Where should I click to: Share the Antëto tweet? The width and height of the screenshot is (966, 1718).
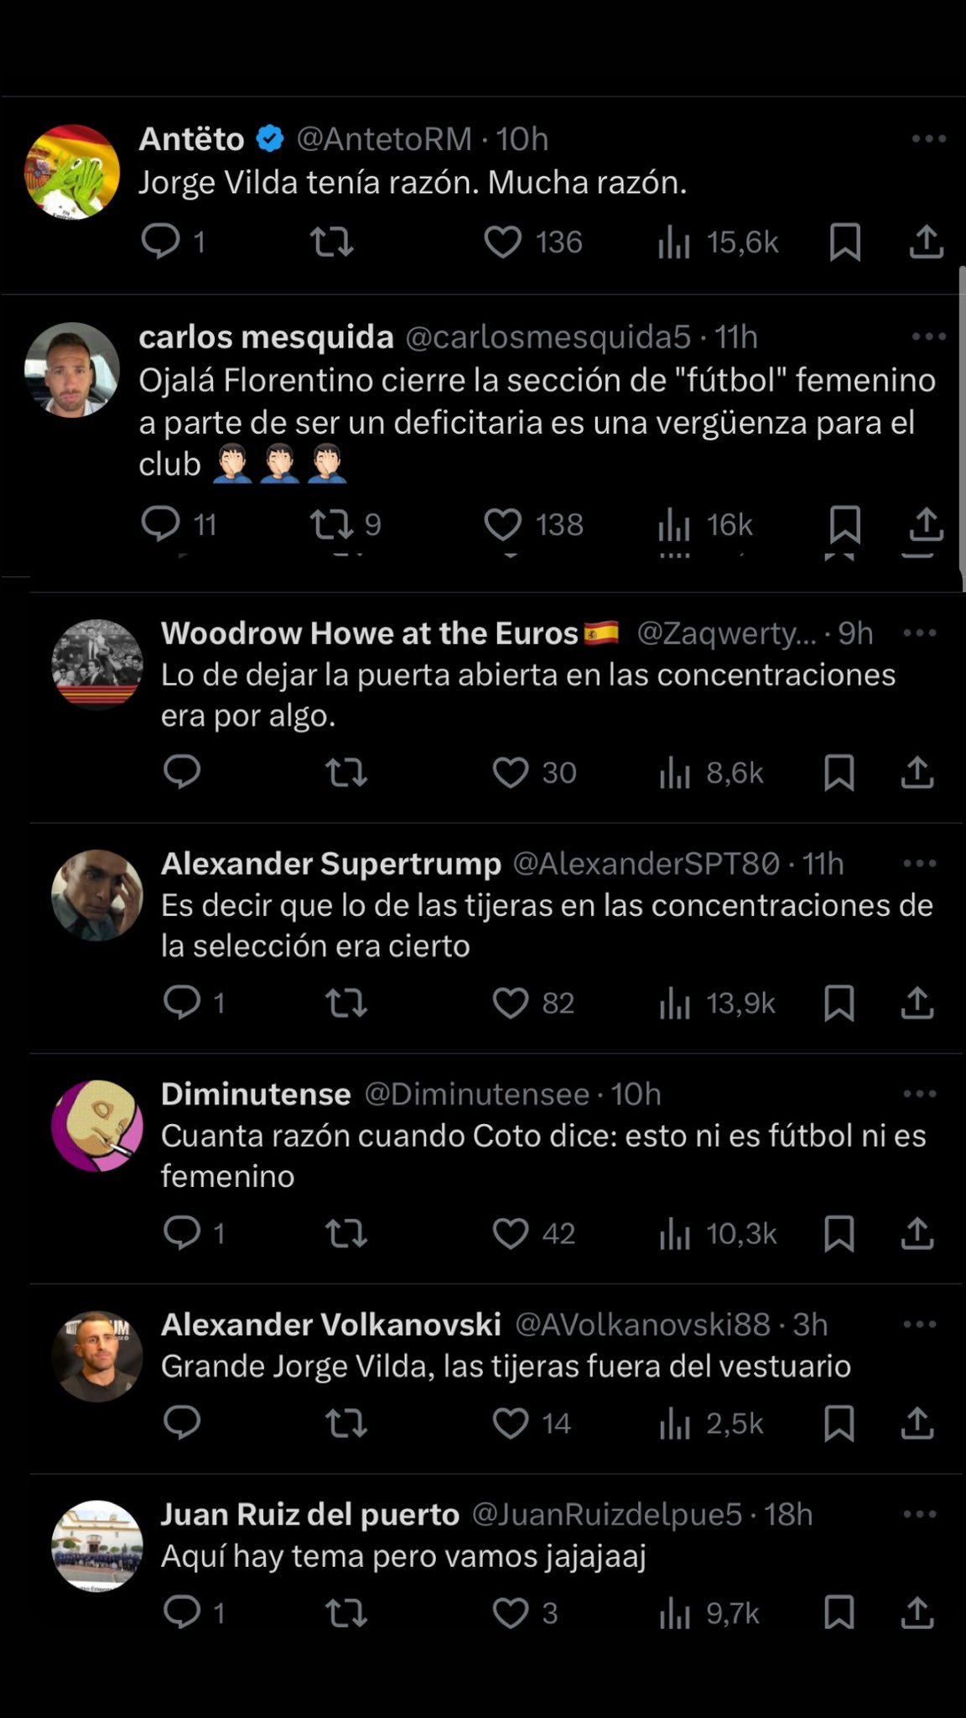927,242
